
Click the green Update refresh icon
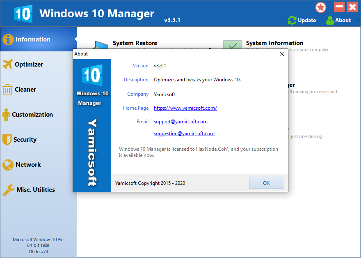pos(292,20)
